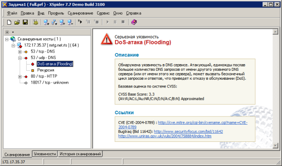Select the DoS-атака (Flooding) tree item
The image size is (282, 166).
pos(55,64)
